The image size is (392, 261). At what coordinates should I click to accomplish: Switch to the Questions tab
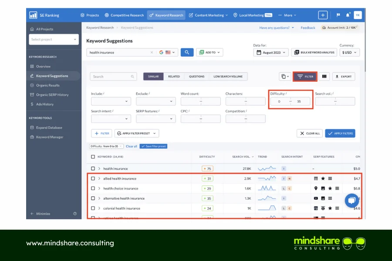(x=196, y=77)
